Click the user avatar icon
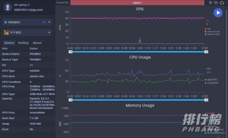Screen dimensions: 228x138 click(x=8, y=7)
